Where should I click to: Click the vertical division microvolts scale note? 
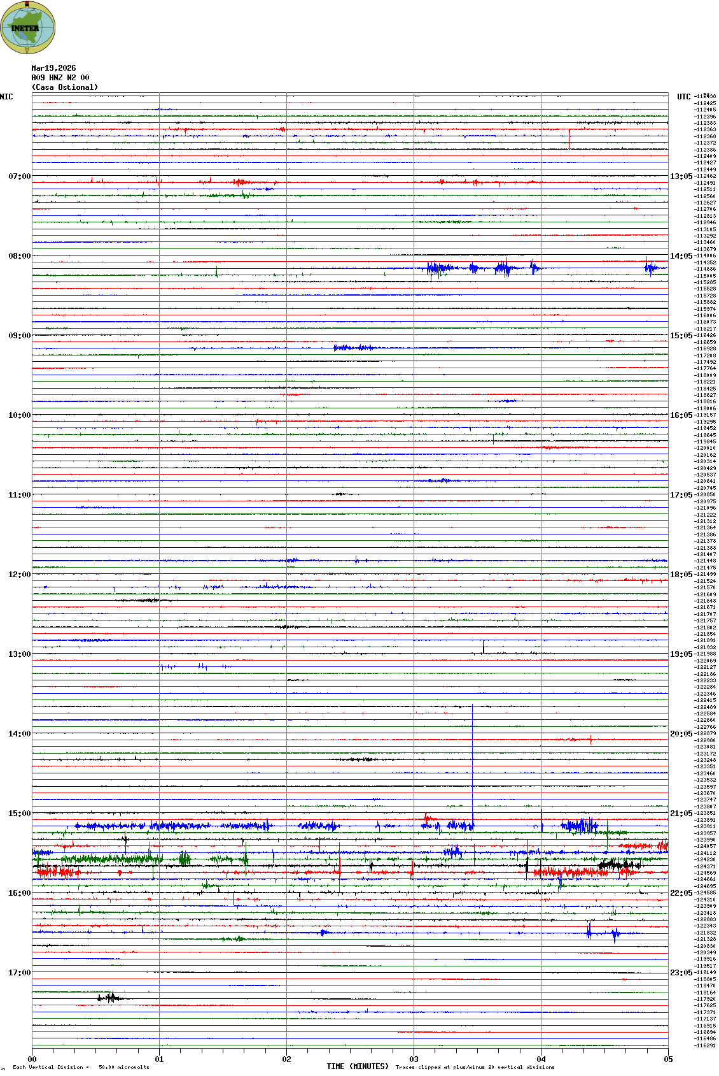click(81, 1067)
